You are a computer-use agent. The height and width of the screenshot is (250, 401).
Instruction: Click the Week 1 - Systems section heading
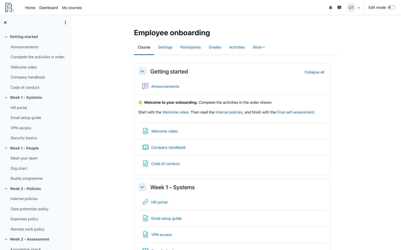click(172, 187)
